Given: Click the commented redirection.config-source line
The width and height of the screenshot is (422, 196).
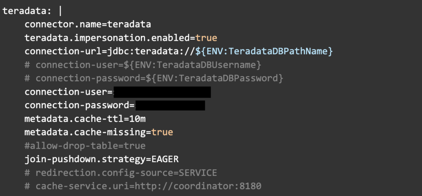Looking at the screenshot, I should point(120,173).
